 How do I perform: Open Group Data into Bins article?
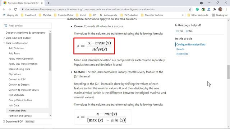tap(20, 100)
